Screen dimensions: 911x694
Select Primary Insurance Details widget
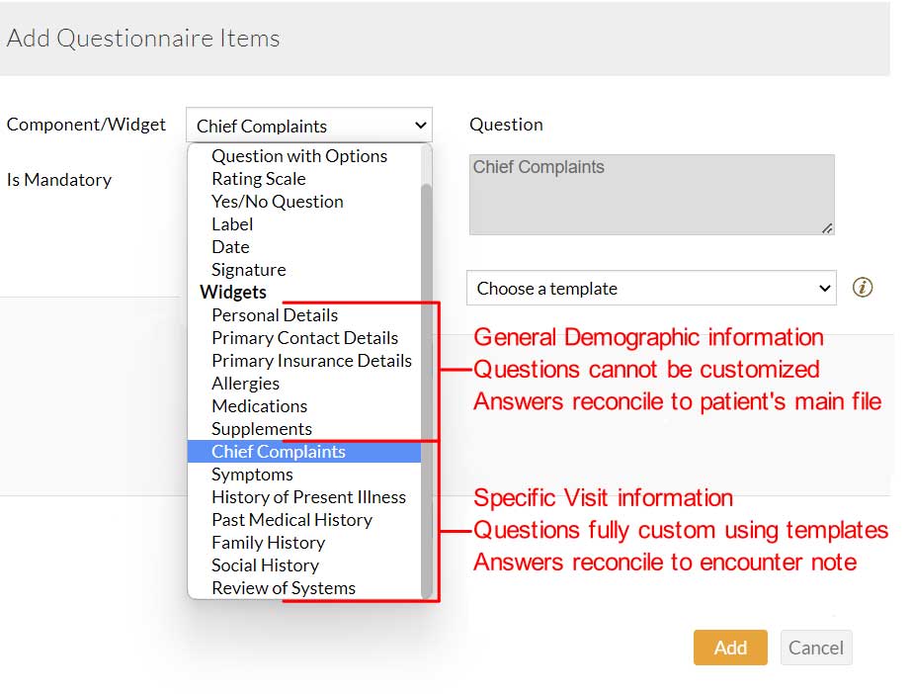311,361
